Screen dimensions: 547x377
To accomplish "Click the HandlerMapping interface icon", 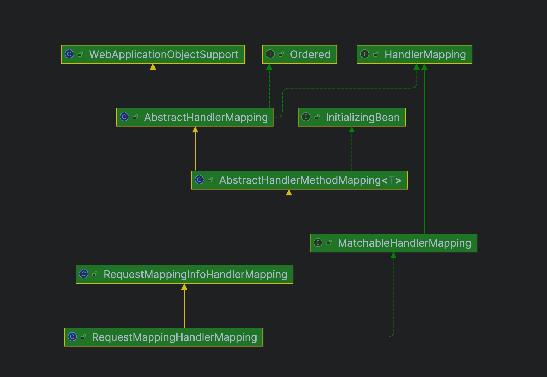I will 364,54.
